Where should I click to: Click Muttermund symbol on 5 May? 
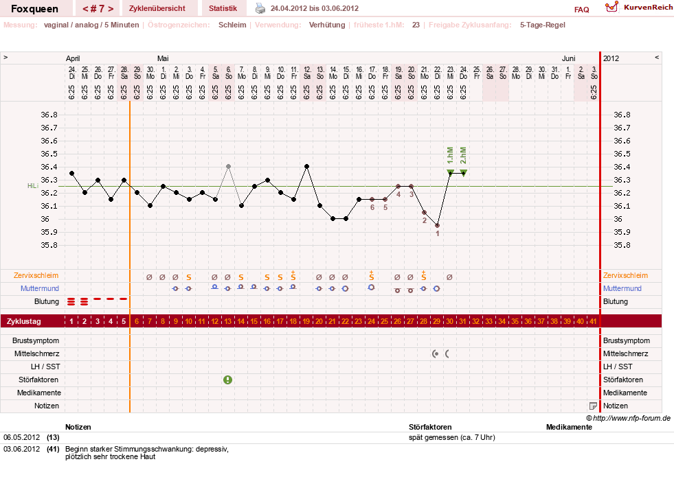coord(215,287)
